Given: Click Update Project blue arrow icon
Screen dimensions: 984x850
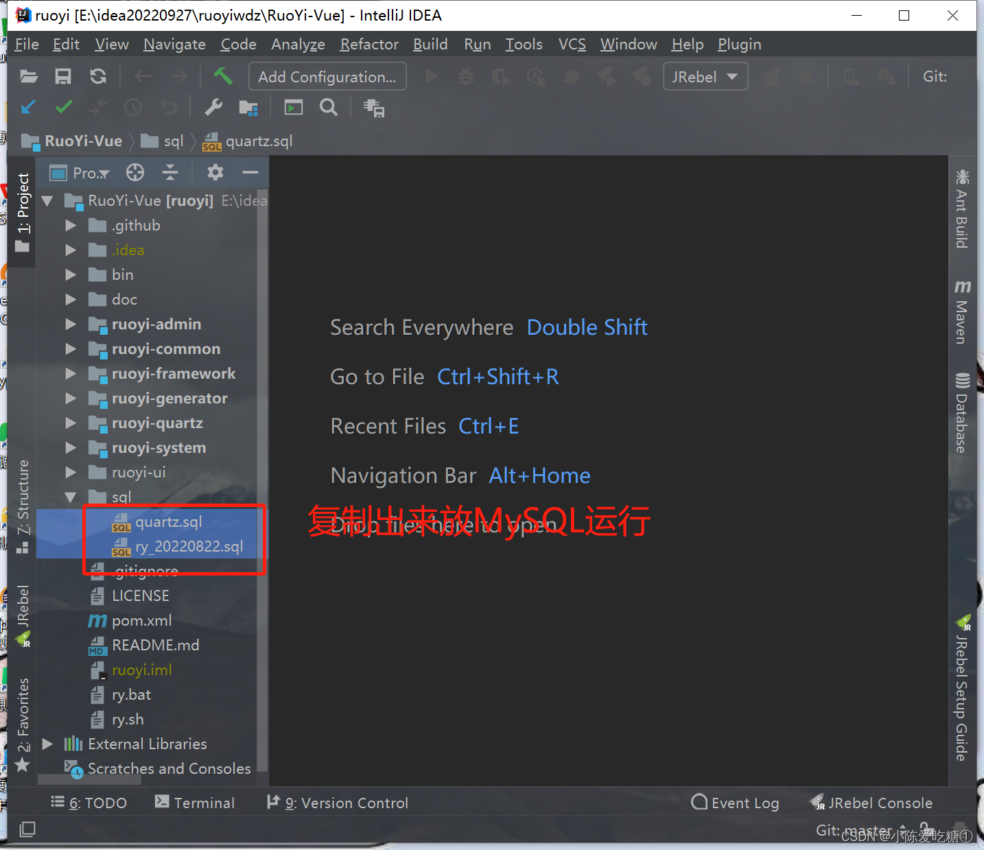Looking at the screenshot, I should [x=29, y=107].
